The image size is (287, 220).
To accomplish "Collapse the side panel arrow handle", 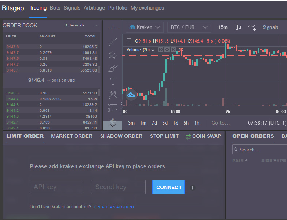I will tap(121, 103).
